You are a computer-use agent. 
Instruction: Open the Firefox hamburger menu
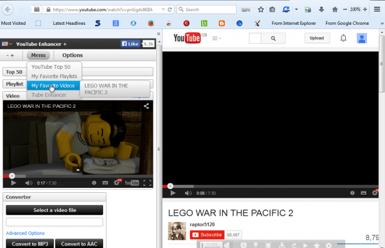[x=376, y=9]
